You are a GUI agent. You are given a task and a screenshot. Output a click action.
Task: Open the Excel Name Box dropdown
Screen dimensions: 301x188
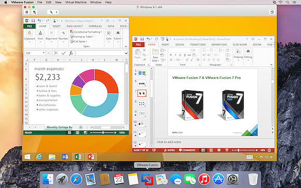tap(44, 53)
